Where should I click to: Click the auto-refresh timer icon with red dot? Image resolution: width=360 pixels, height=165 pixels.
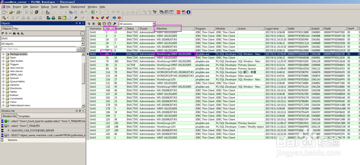109,24
